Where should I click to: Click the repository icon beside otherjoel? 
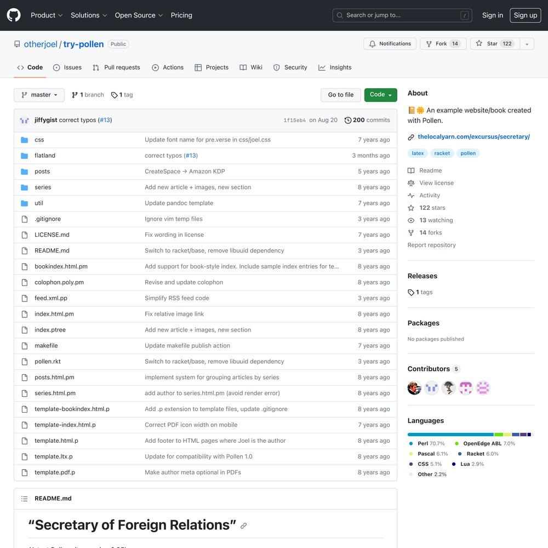pos(17,44)
